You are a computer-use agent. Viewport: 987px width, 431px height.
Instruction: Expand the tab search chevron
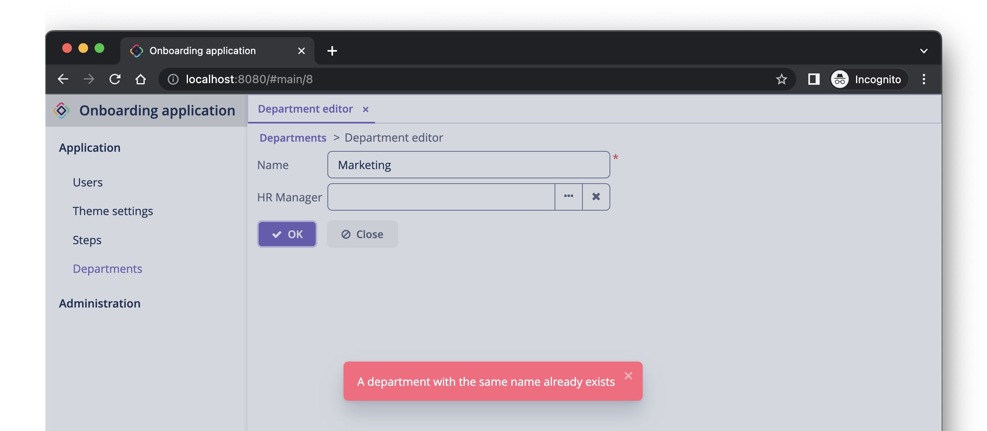click(x=924, y=51)
